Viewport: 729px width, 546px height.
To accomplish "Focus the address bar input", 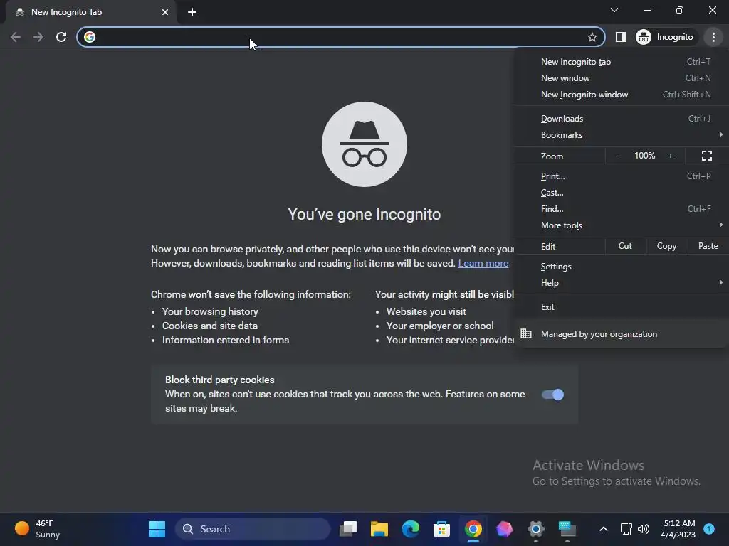I will [340, 37].
